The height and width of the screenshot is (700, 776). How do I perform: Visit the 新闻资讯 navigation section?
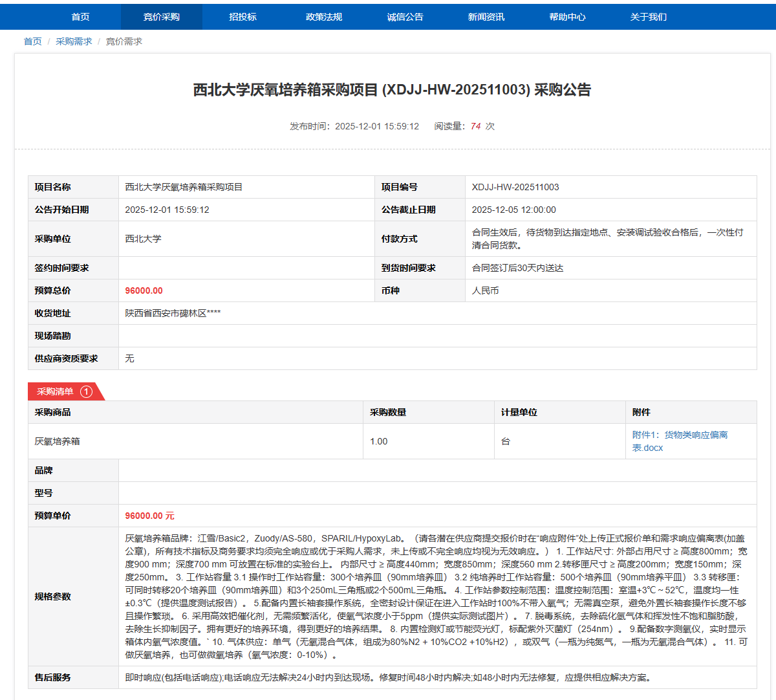click(486, 17)
